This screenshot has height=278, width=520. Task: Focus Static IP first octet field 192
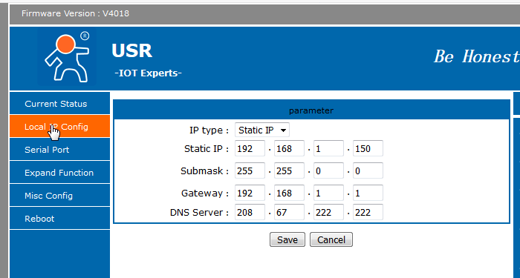pos(250,148)
